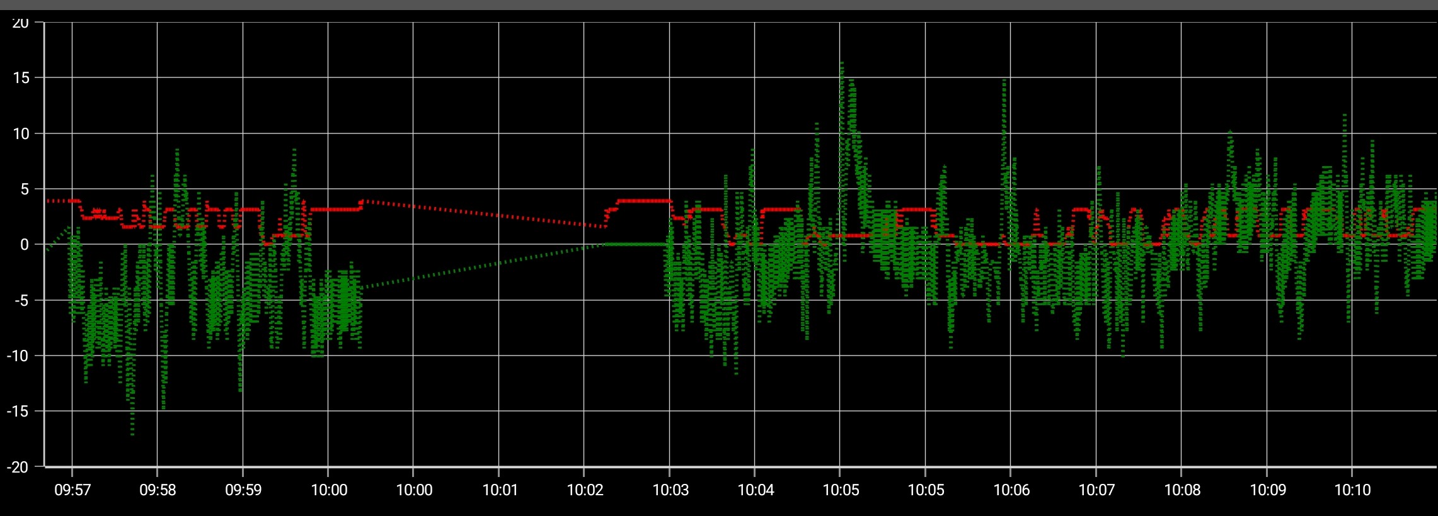Click the tallest green peak above 15
The height and width of the screenshot is (516, 1438).
click(x=841, y=64)
